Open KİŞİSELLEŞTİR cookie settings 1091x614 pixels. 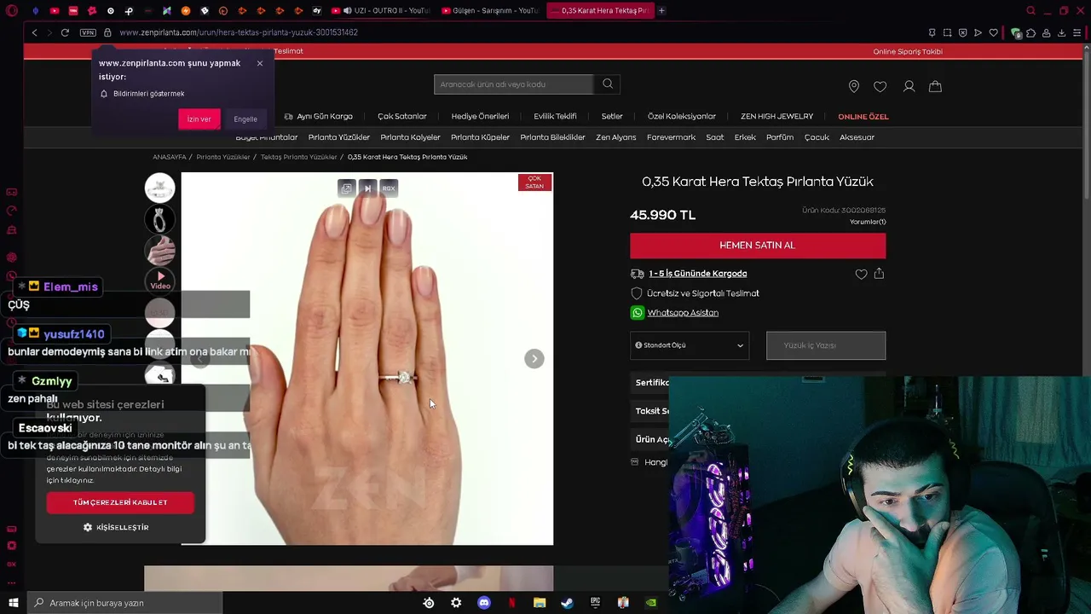pos(116,528)
